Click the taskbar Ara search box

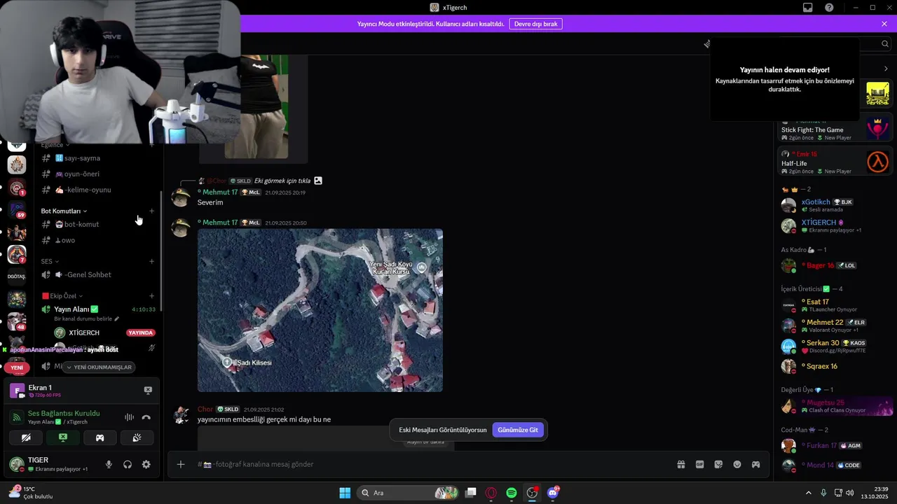407,493
